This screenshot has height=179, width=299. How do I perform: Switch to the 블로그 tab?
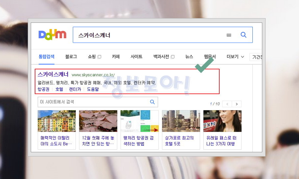(71, 56)
